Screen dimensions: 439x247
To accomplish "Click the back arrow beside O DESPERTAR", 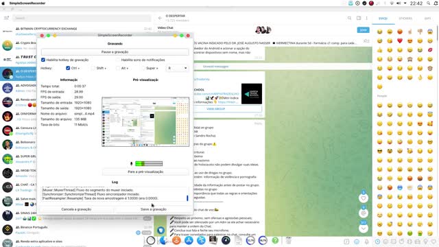I will (160, 18).
